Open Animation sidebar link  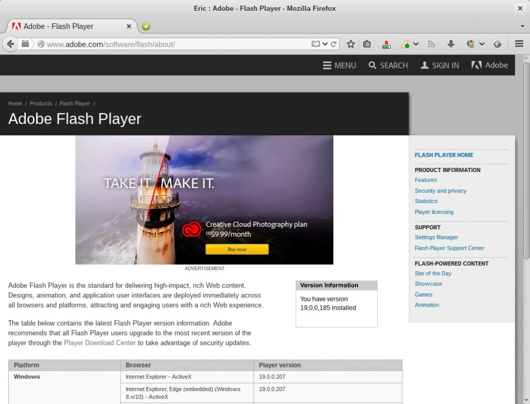point(427,305)
